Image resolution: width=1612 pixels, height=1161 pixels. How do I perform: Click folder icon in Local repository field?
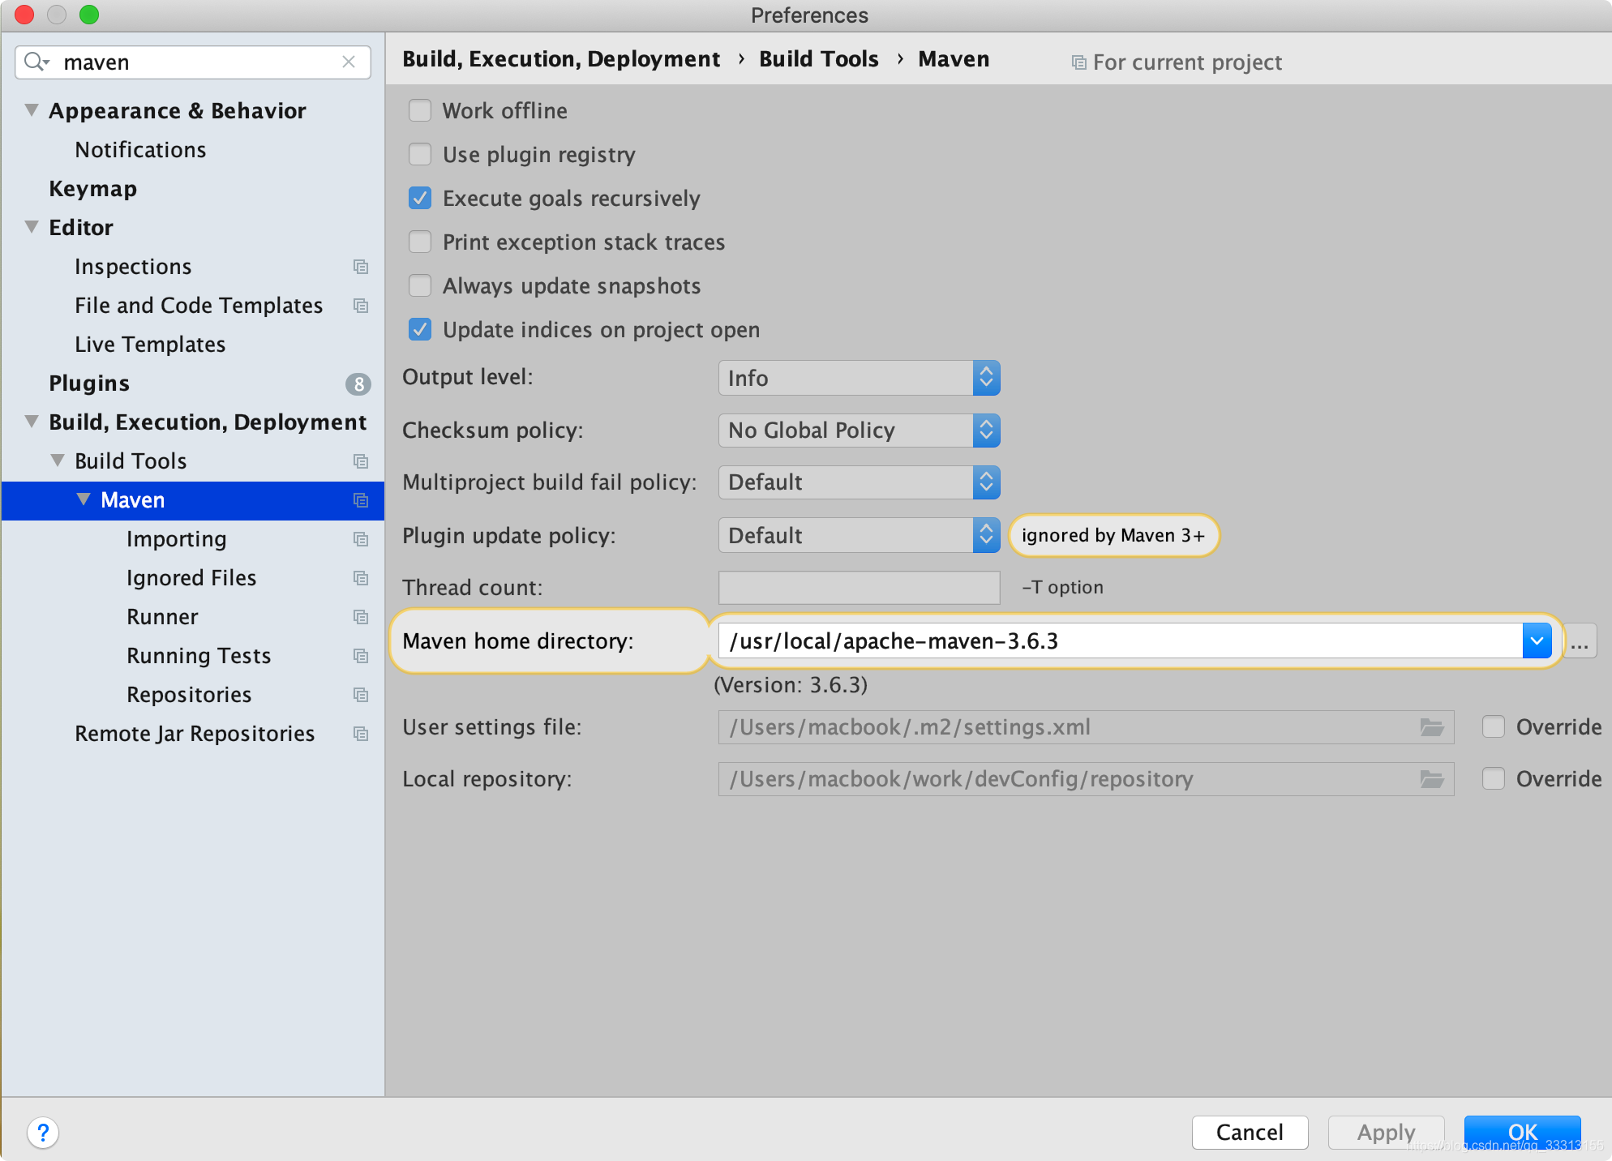[x=1431, y=779]
